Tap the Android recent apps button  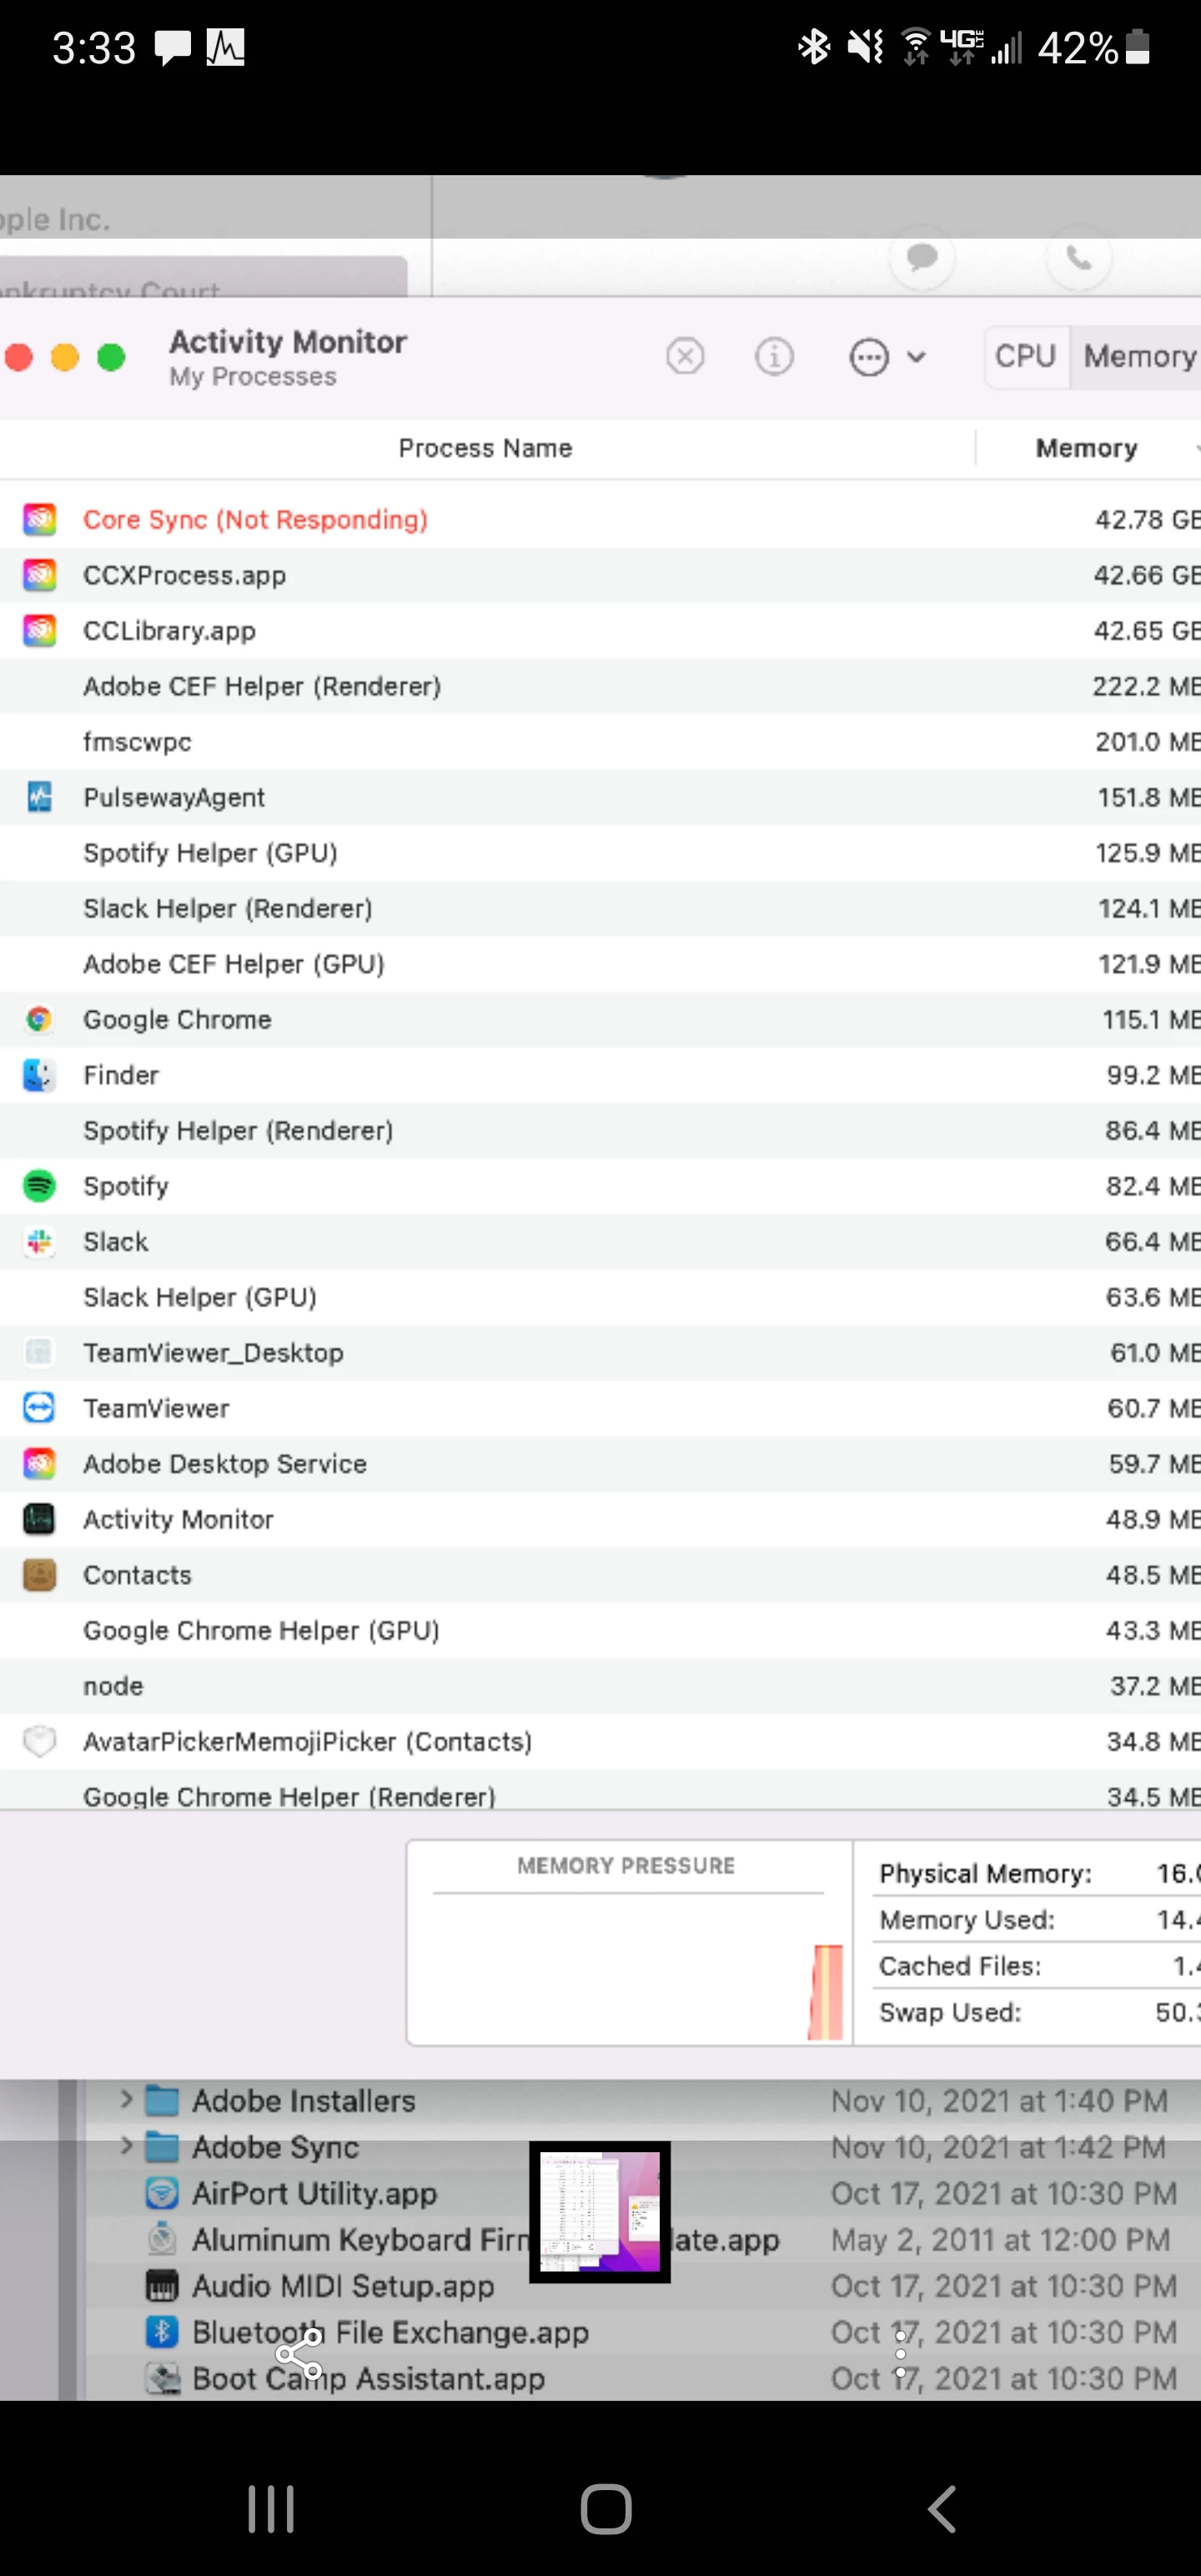270,2508
